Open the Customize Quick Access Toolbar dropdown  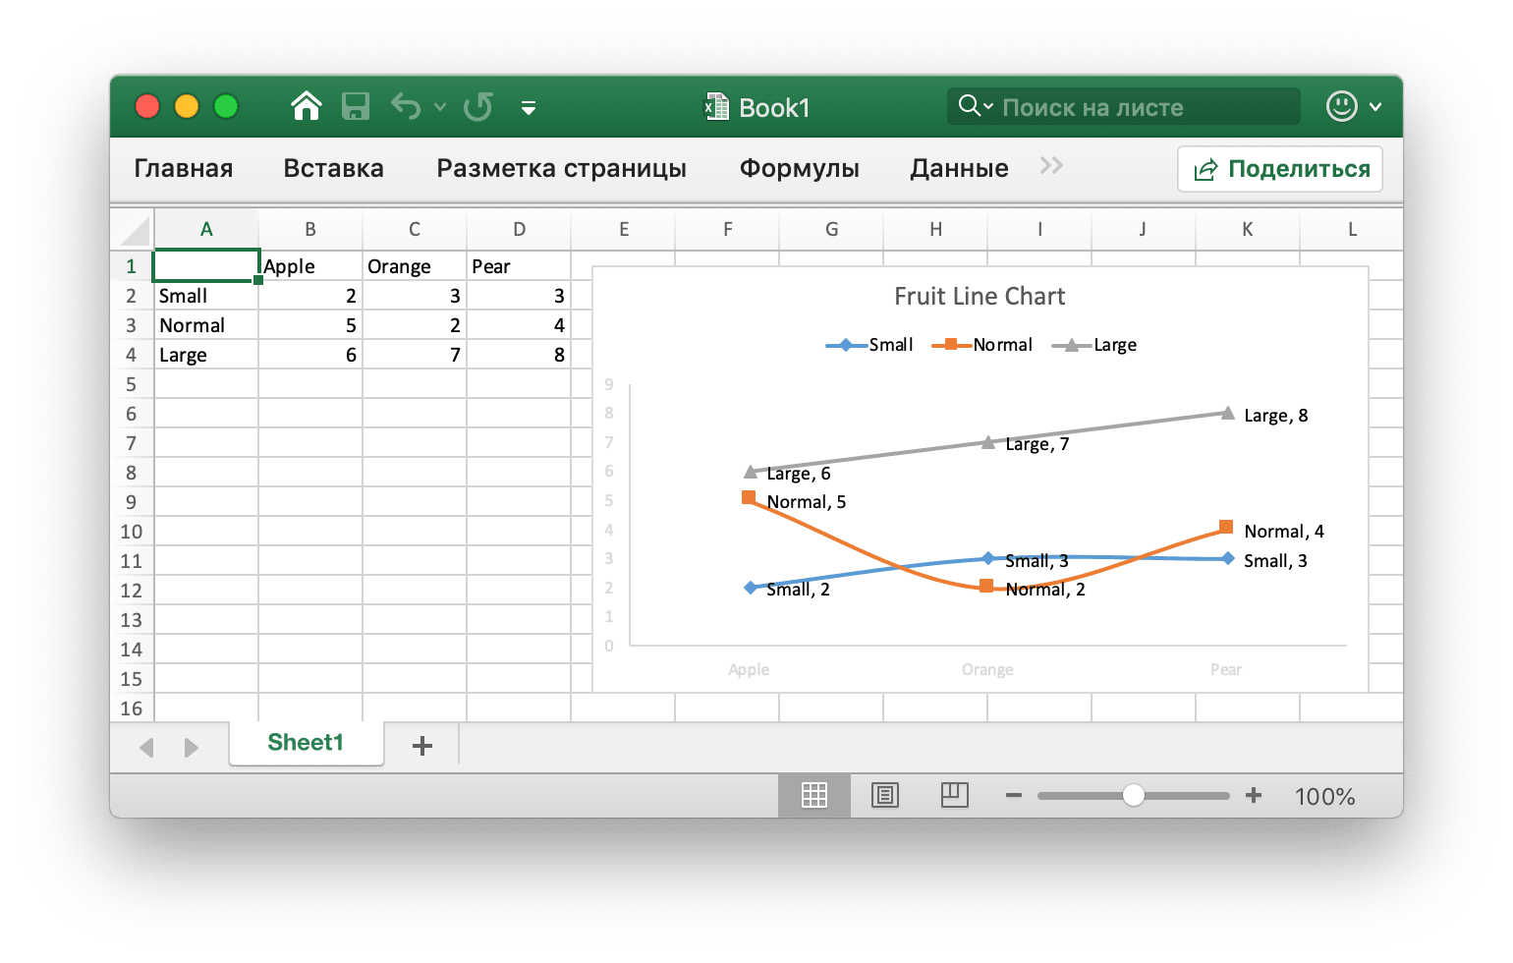click(x=529, y=108)
